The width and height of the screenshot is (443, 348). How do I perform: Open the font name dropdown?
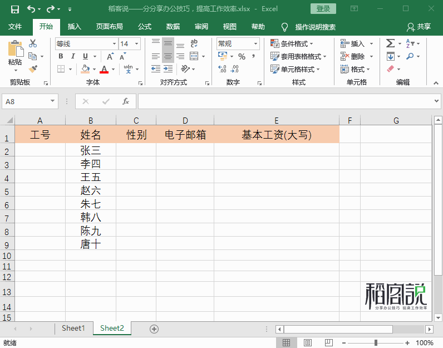click(x=114, y=44)
